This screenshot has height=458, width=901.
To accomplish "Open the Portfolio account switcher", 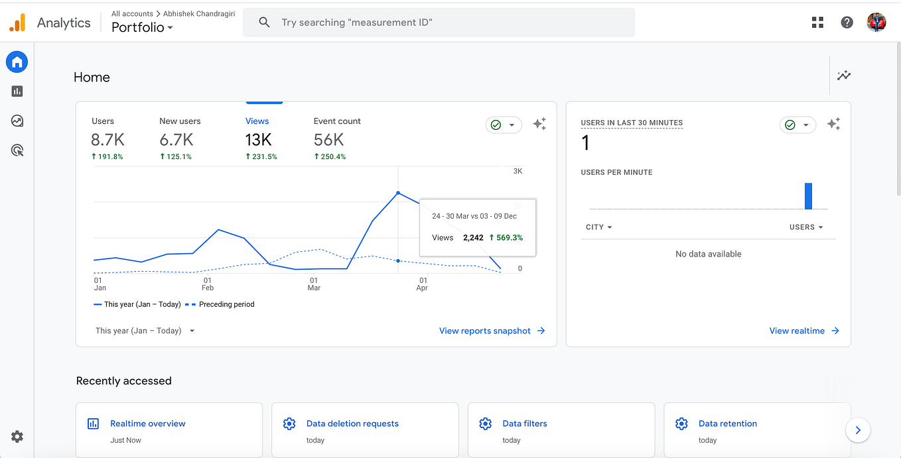I will click(x=142, y=27).
